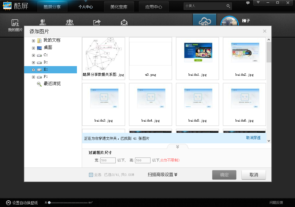Screen dimensions: 295x207
Task: Click the 已选0/41 selection count text
Action: [119, 175]
